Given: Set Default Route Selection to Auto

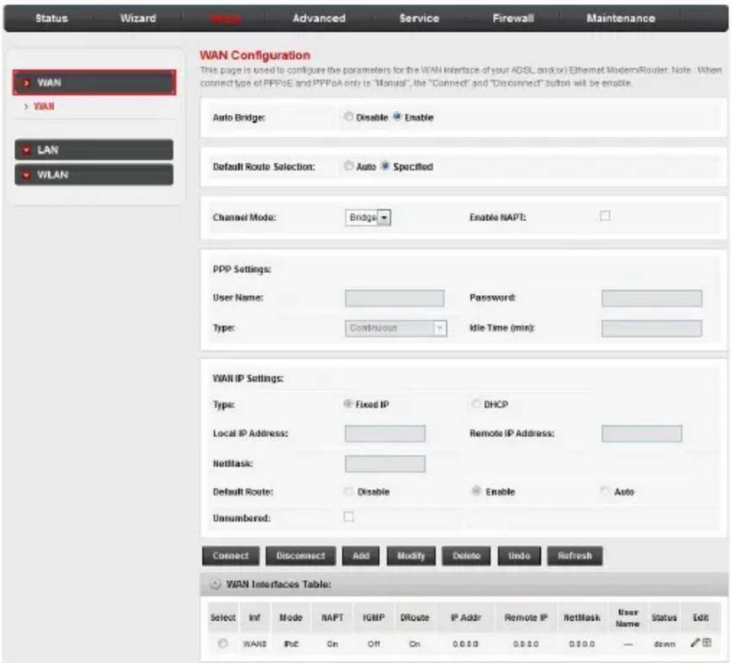Looking at the screenshot, I should 348,165.
